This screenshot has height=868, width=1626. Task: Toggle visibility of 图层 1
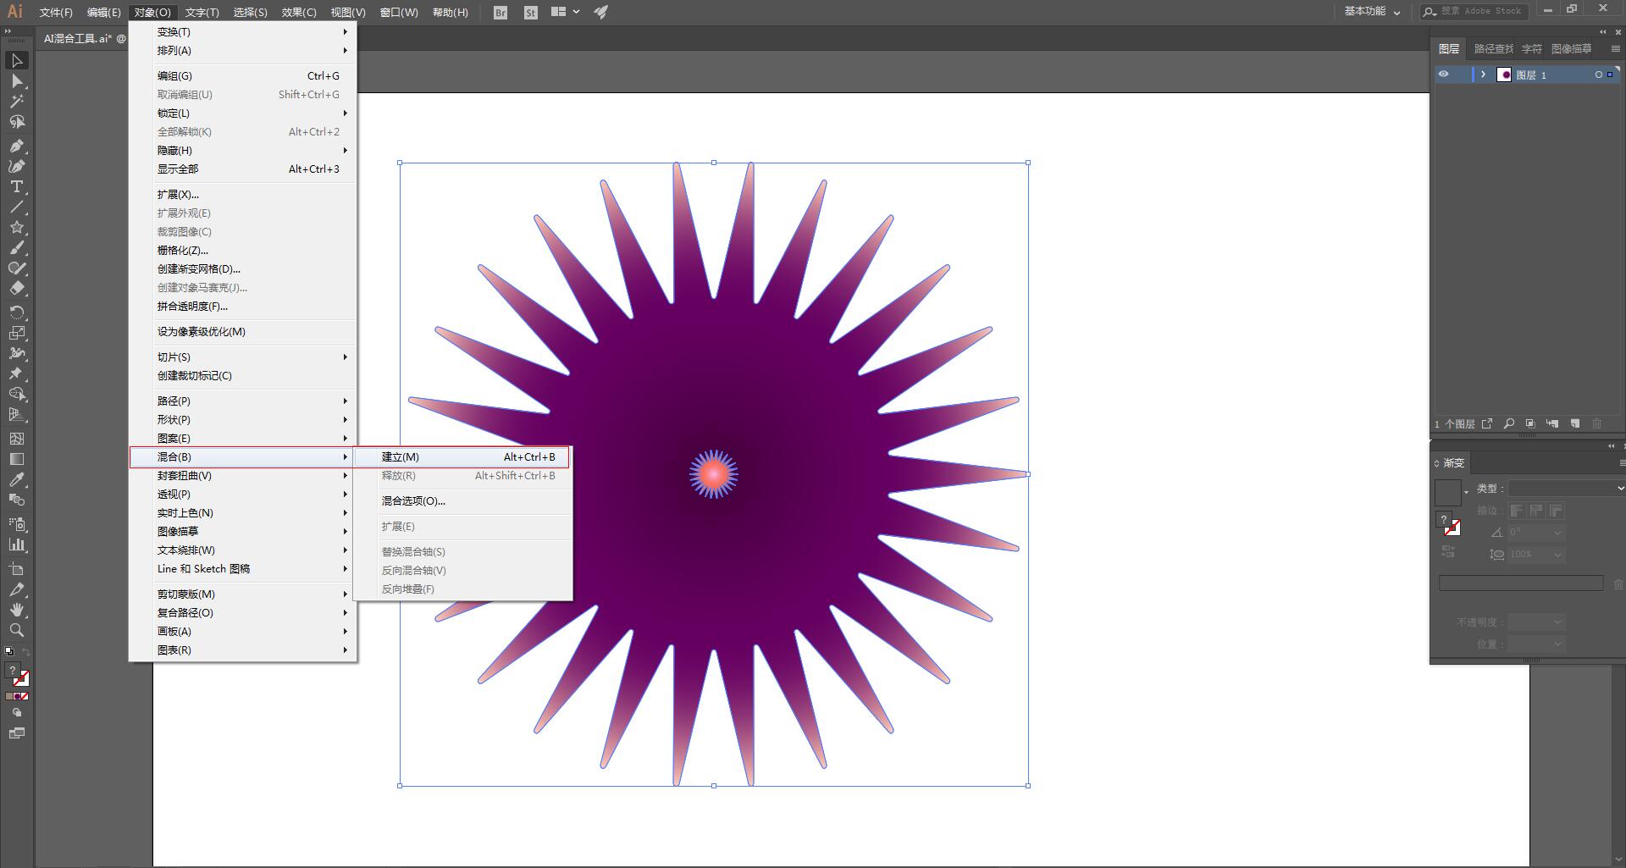pyautogui.click(x=1444, y=75)
